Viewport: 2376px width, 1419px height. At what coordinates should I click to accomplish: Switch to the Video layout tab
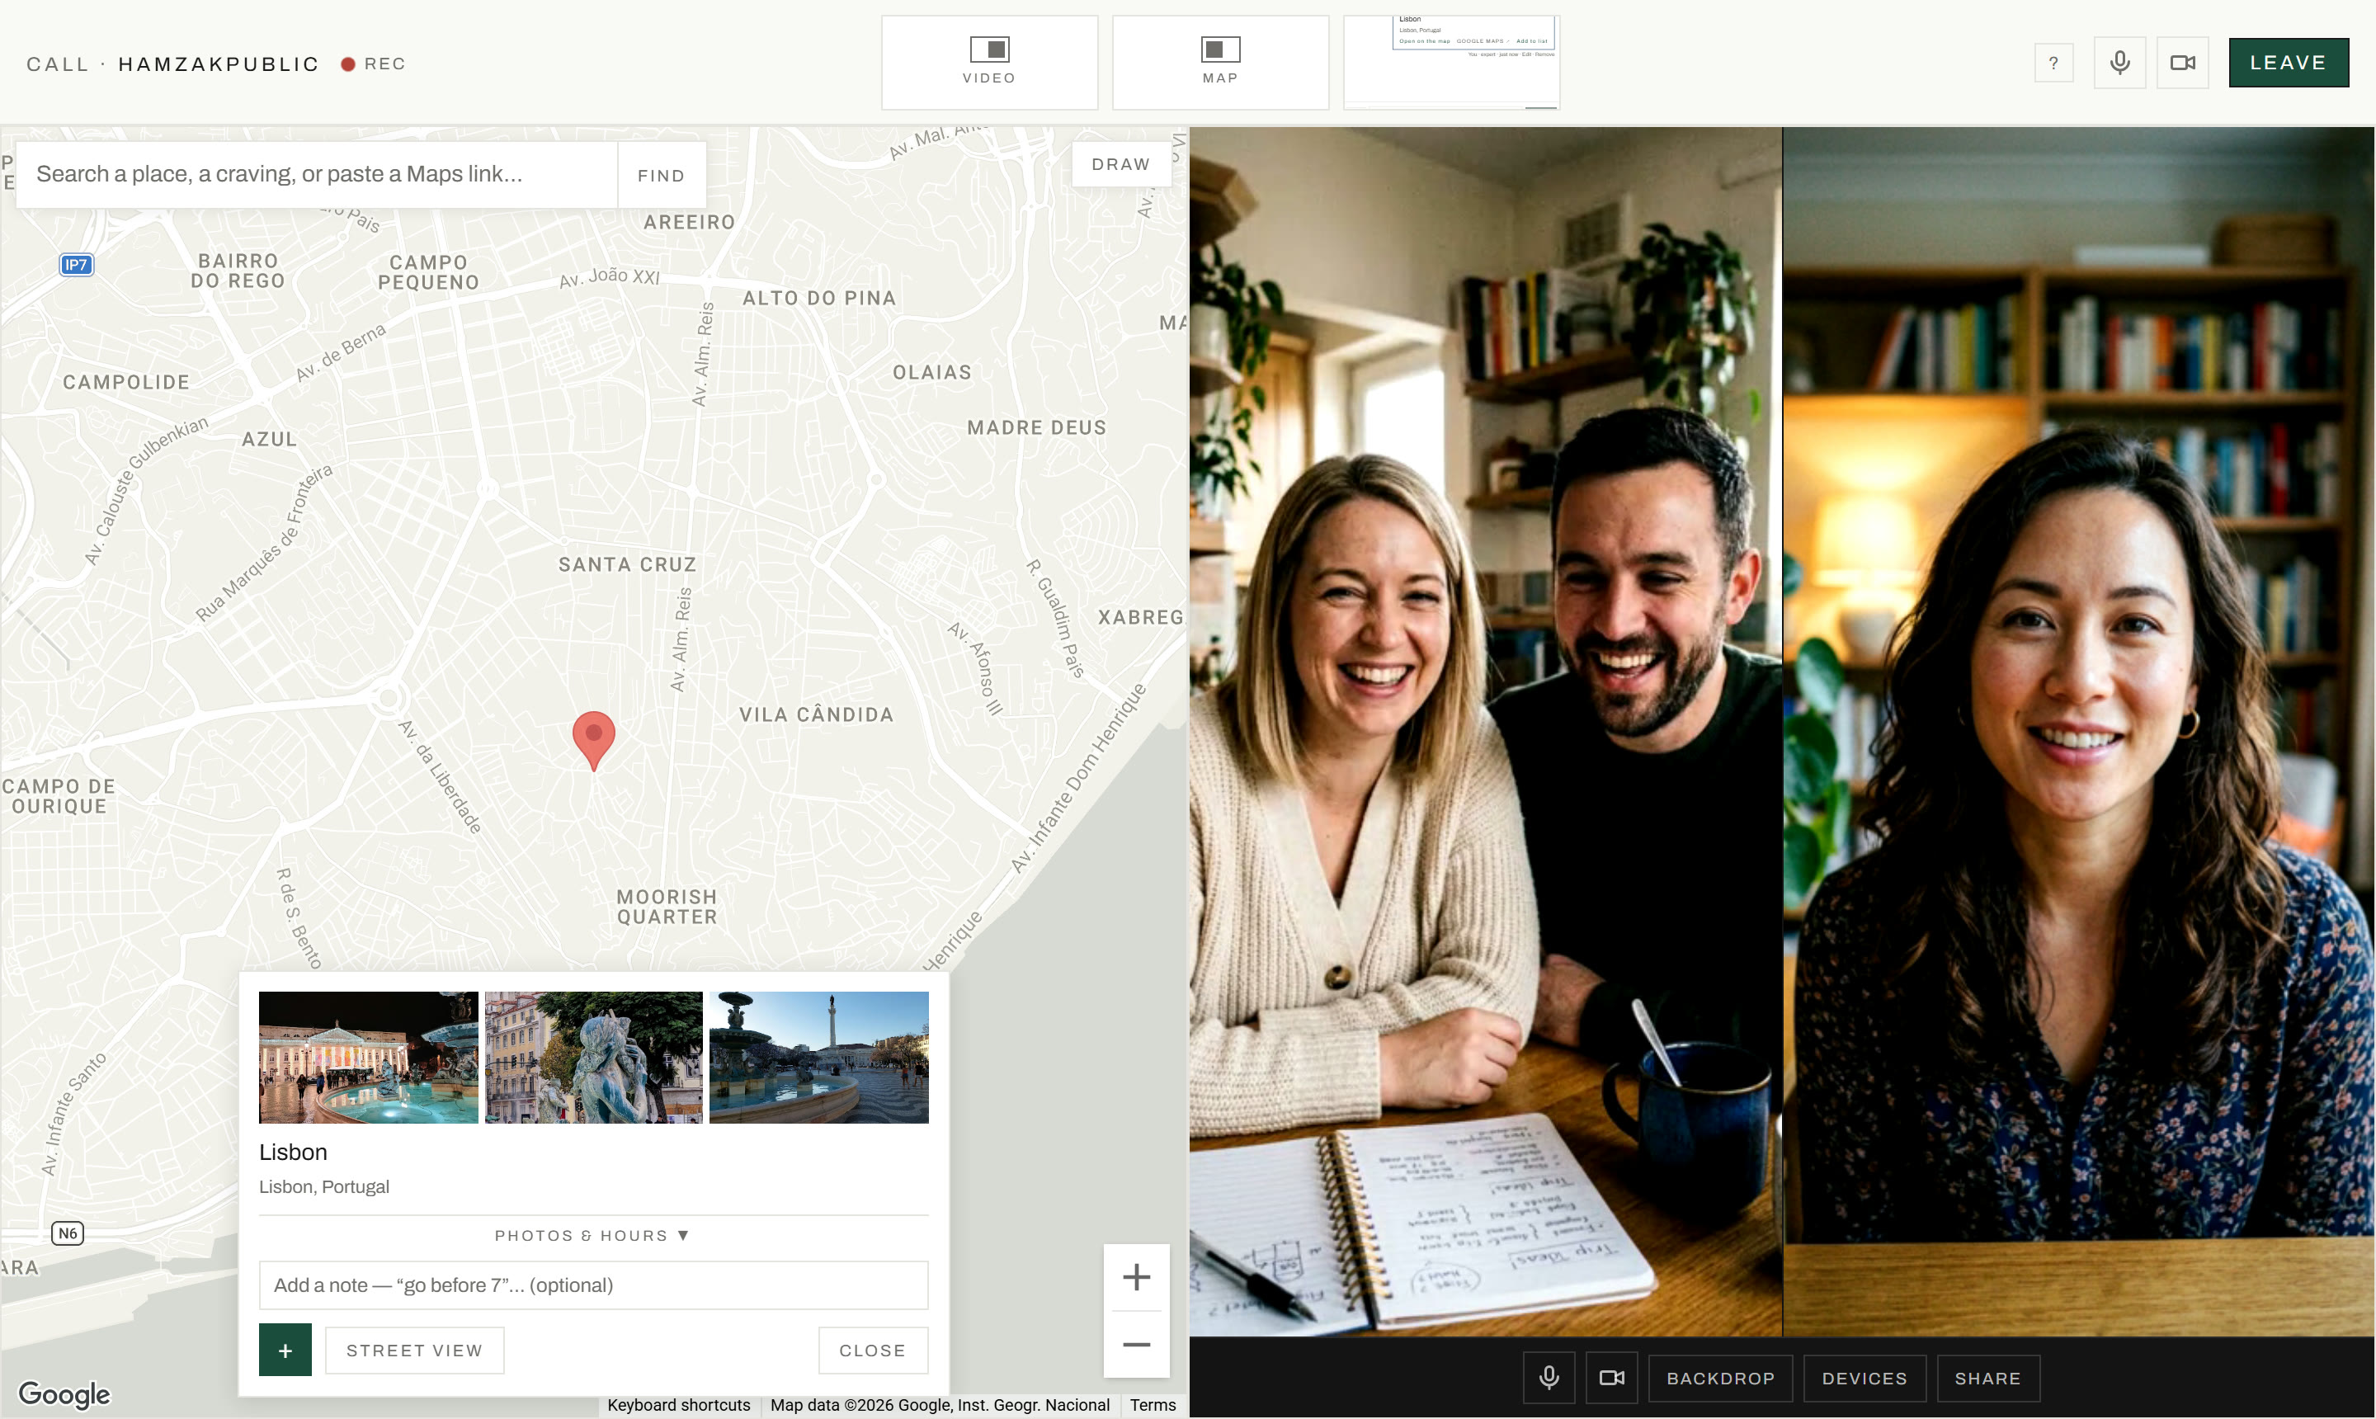(988, 62)
